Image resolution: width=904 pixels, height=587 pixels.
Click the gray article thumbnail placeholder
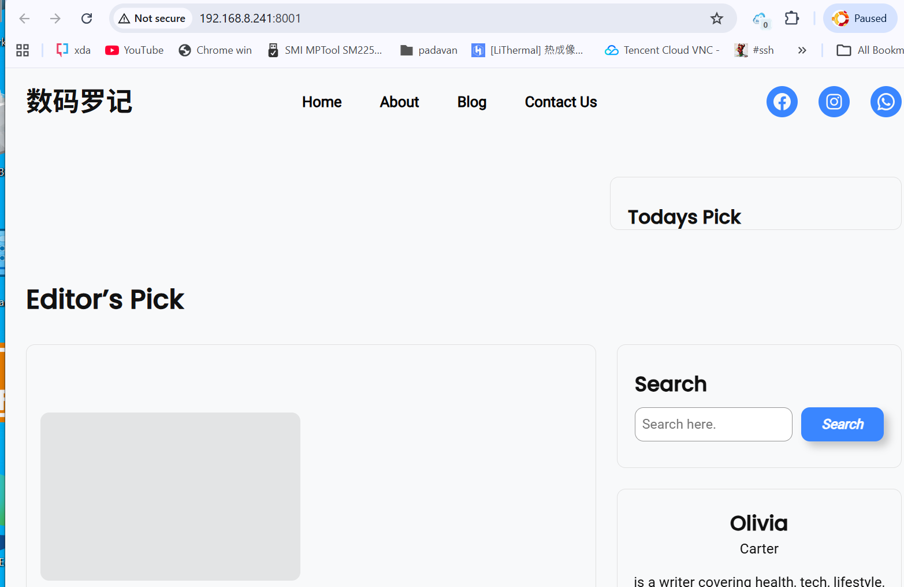point(170,496)
